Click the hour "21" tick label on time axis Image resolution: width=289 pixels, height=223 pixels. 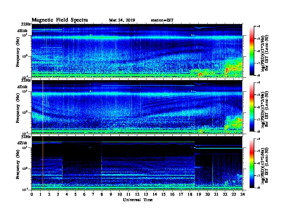point(216,194)
